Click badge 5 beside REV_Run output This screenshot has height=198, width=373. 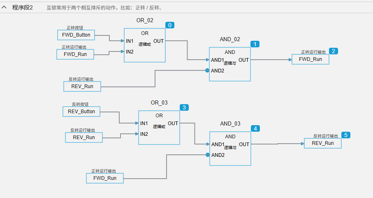[346, 135]
